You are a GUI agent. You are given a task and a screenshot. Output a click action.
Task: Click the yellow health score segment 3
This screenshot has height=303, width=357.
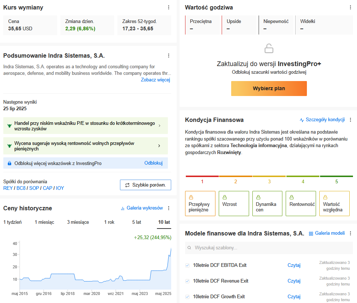click(x=269, y=176)
